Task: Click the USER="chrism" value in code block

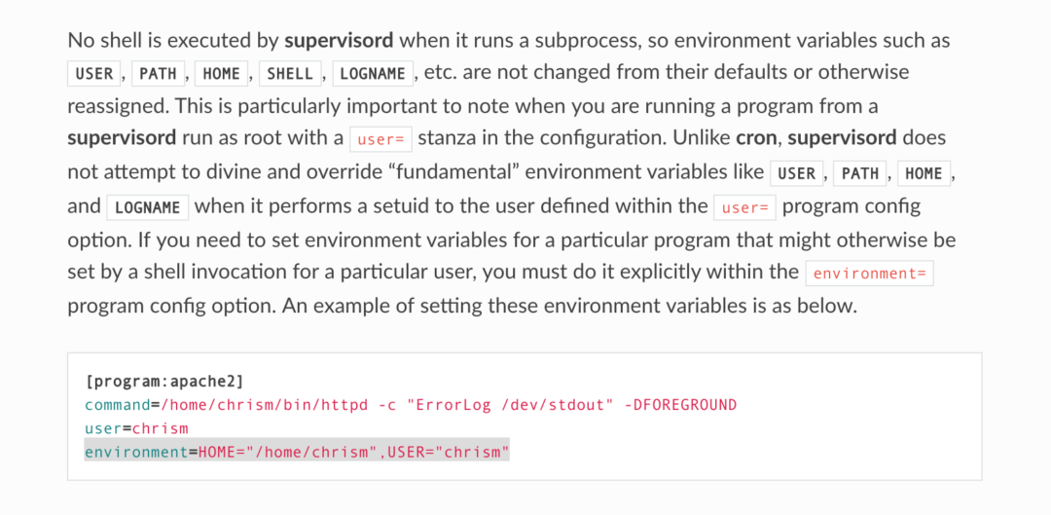Action: [449, 452]
